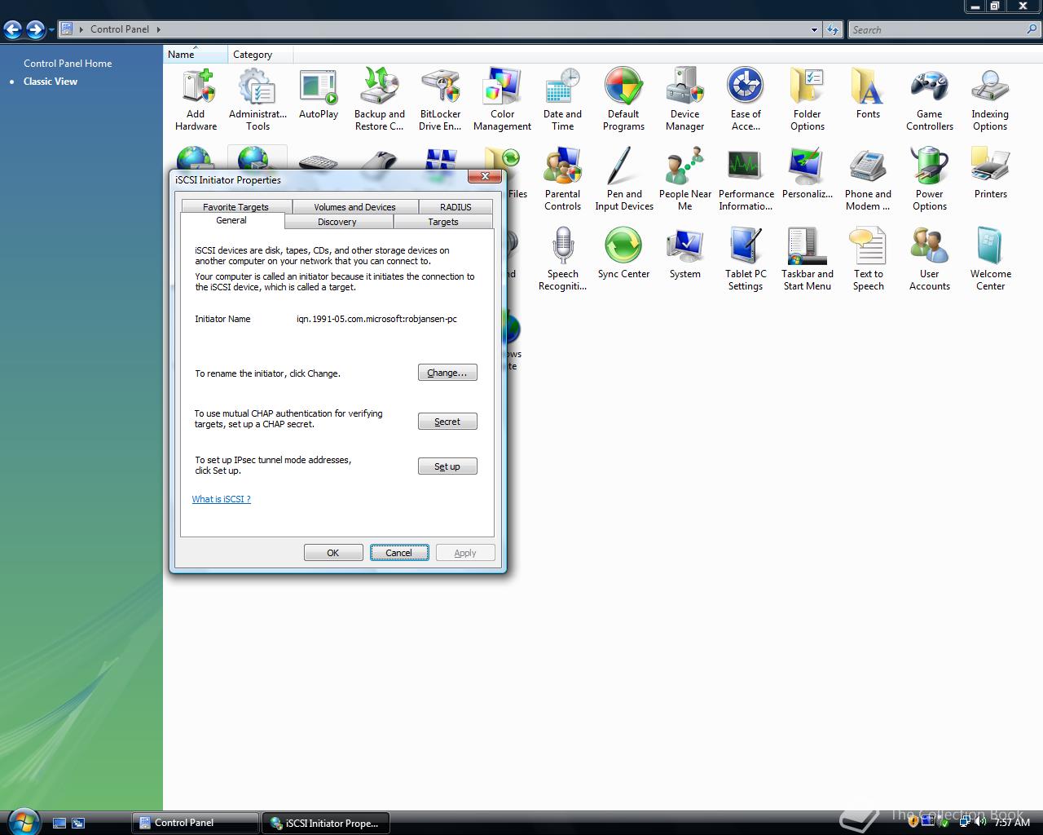Open Device Manager
Screen dimensions: 1043x835
pyautogui.click(x=685, y=99)
